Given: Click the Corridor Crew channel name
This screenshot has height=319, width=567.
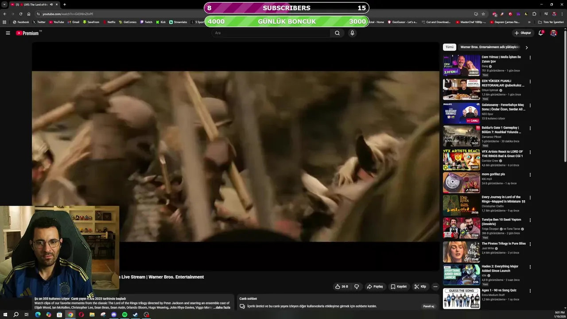Looking at the screenshot, I should pyautogui.click(x=491, y=161).
